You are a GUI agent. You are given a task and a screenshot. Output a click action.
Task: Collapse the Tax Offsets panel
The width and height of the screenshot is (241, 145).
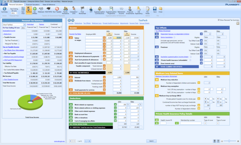click(228, 28)
